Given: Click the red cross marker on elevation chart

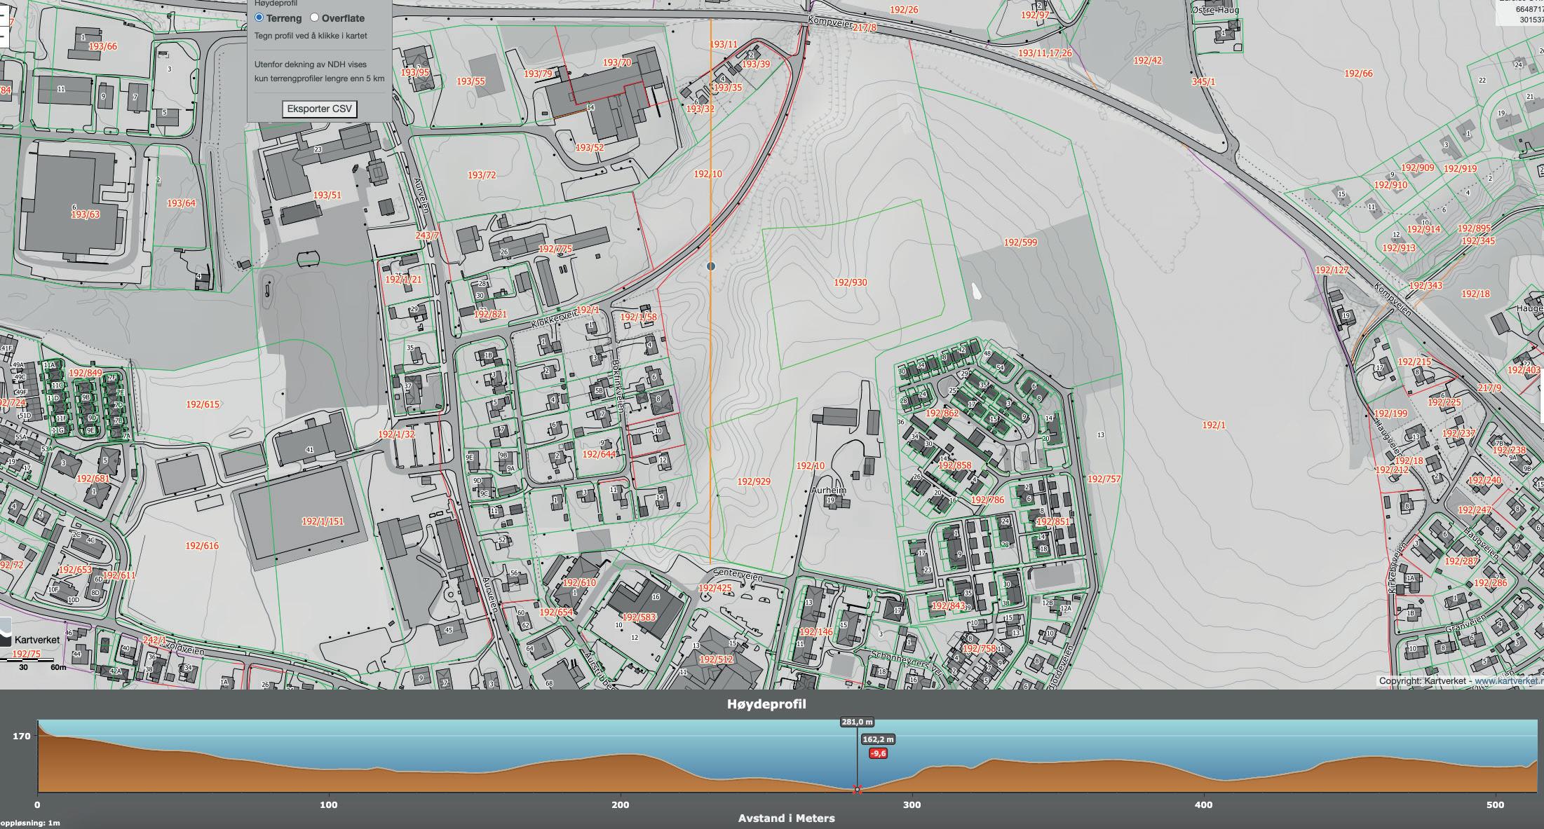Looking at the screenshot, I should click(x=857, y=790).
